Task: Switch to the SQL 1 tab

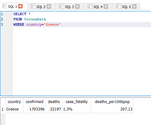Action: (12, 6)
